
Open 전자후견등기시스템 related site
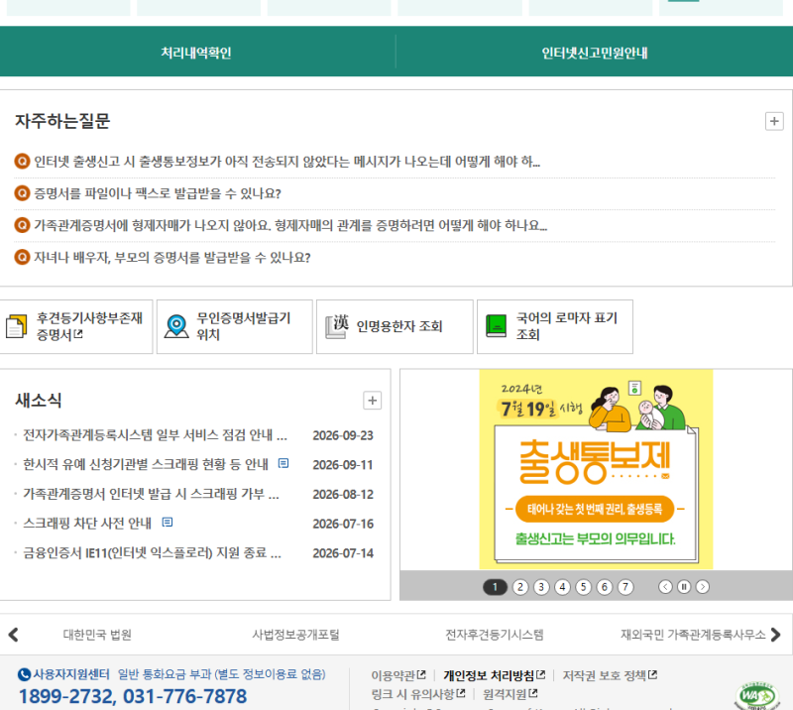pyautogui.click(x=494, y=635)
